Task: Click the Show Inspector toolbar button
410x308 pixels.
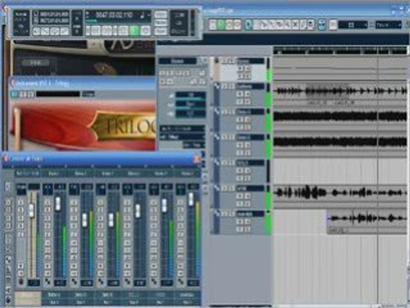Action: tap(213, 25)
